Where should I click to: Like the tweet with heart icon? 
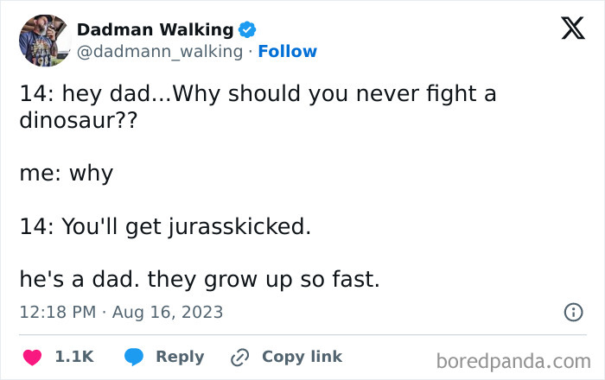pyautogui.click(x=32, y=357)
